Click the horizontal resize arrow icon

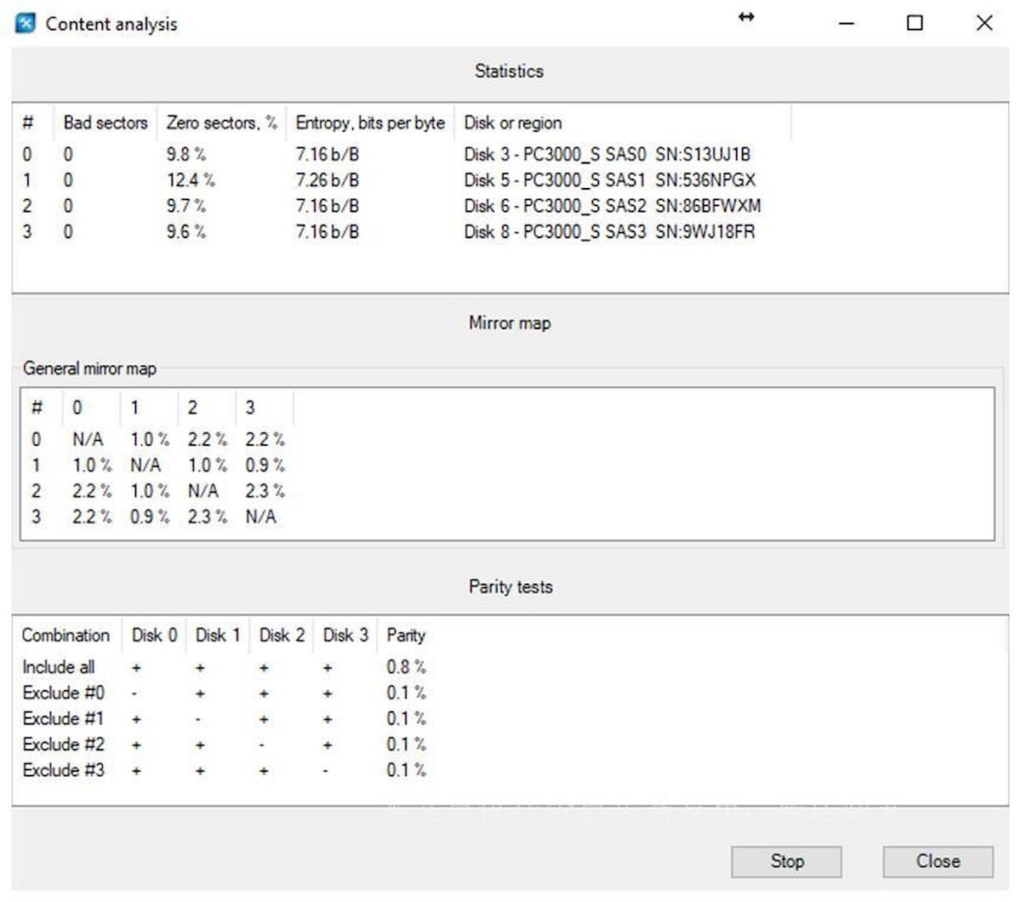pyautogui.click(x=746, y=17)
